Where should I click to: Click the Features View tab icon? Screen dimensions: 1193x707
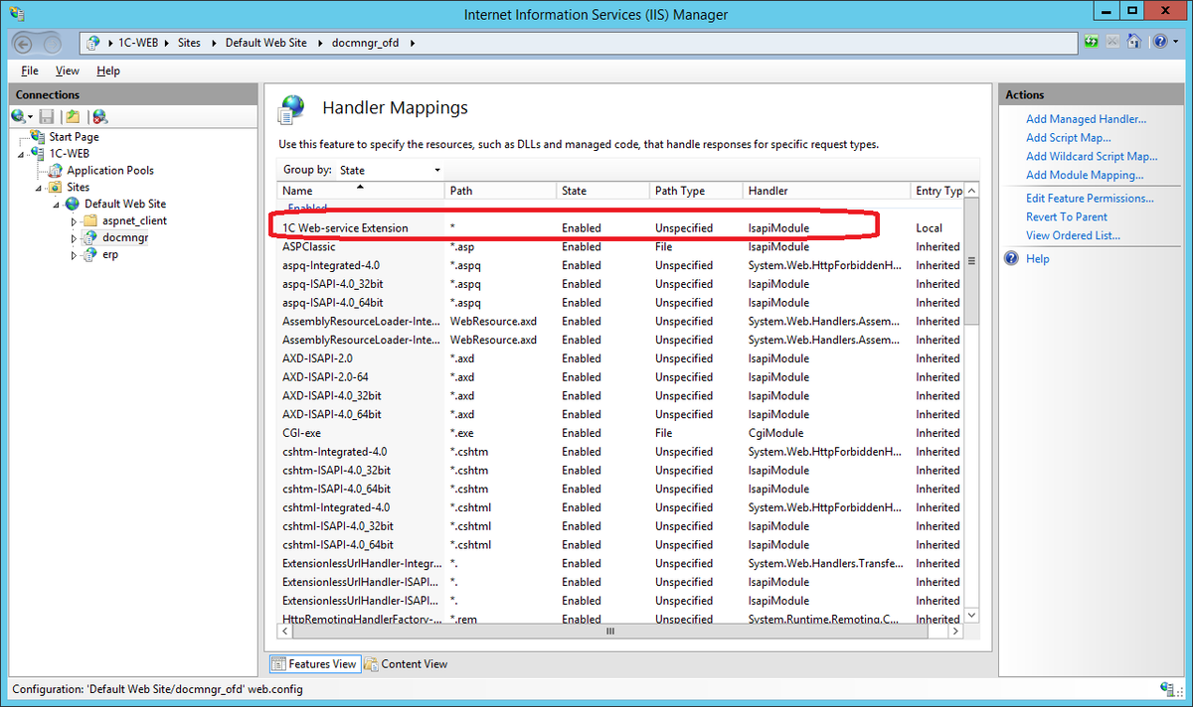point(278,663)
